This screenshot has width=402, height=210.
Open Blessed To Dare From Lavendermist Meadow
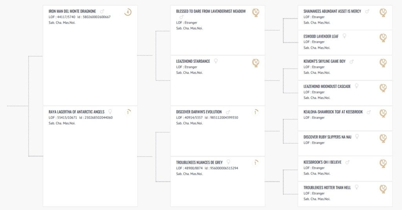click(x=211, y=11)
